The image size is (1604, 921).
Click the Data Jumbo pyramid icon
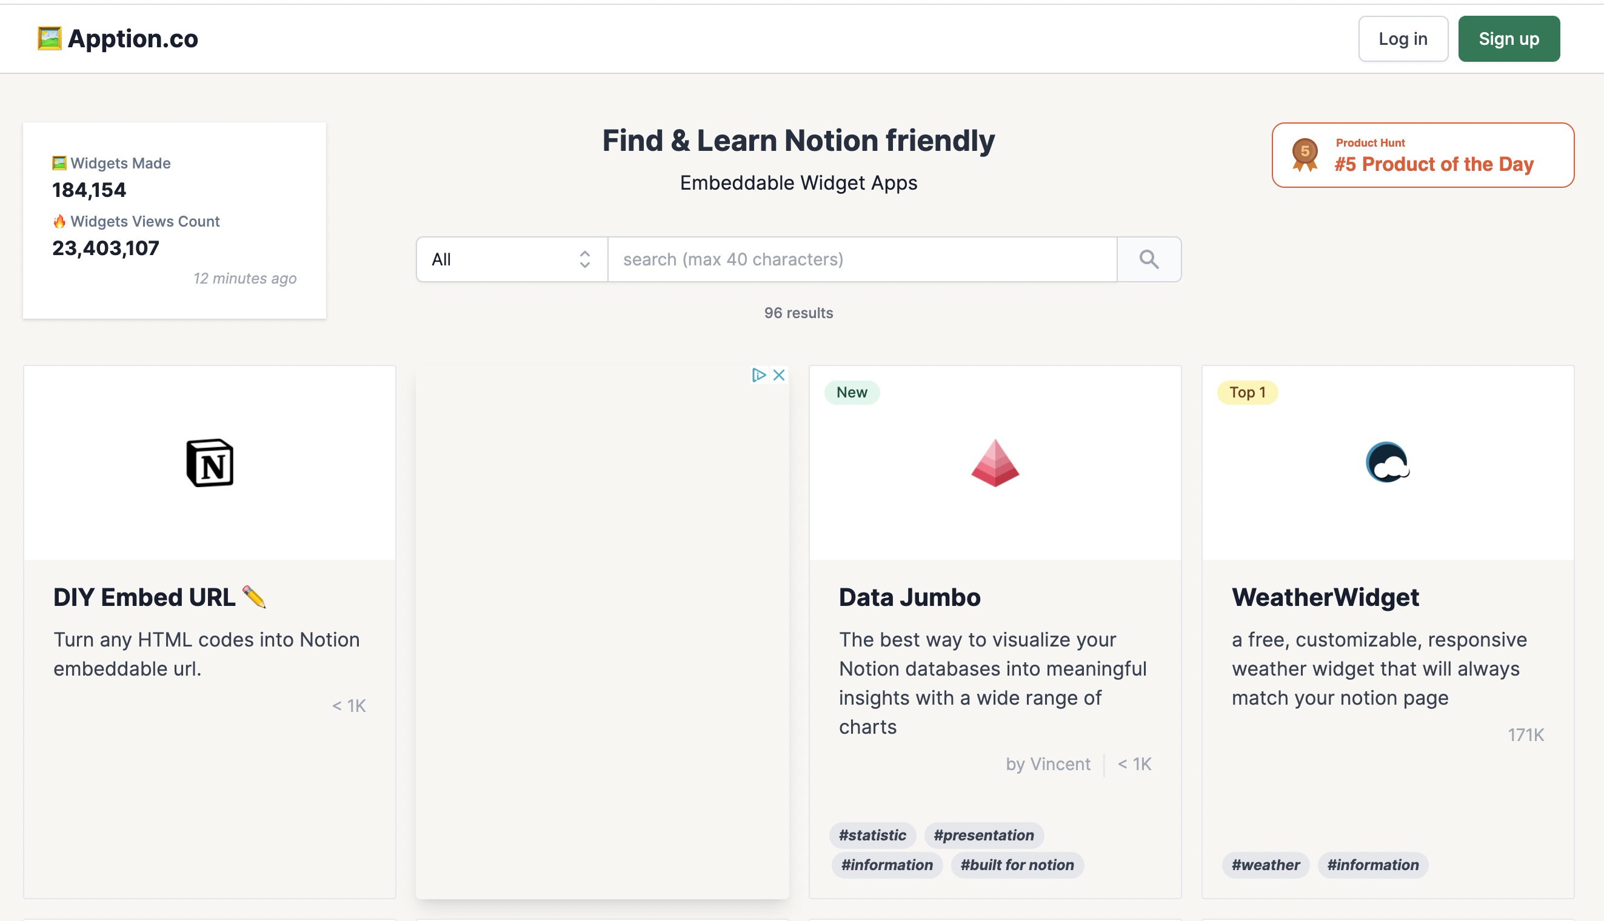[x=995, y=463]
